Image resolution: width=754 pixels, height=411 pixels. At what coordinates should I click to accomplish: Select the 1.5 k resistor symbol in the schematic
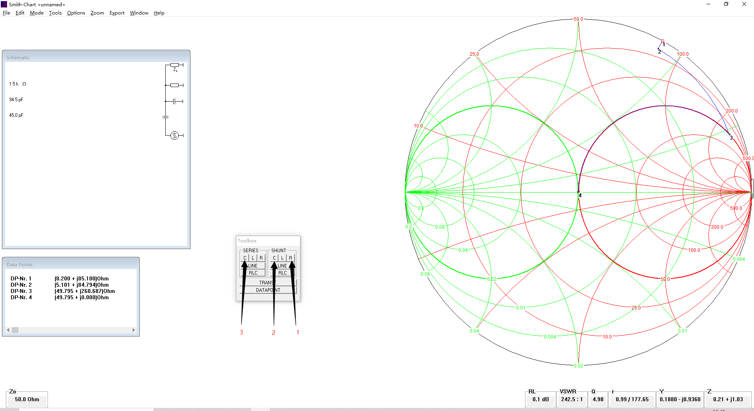click(174, 85)
